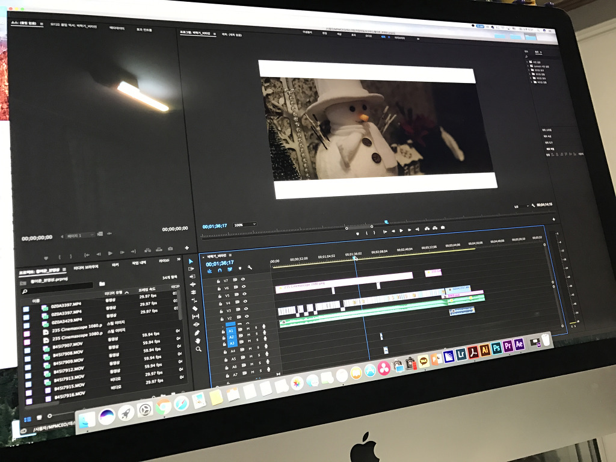Viewport: 616px width, 462px height.
Task: Target audio track A3
Action: (232, 343)
